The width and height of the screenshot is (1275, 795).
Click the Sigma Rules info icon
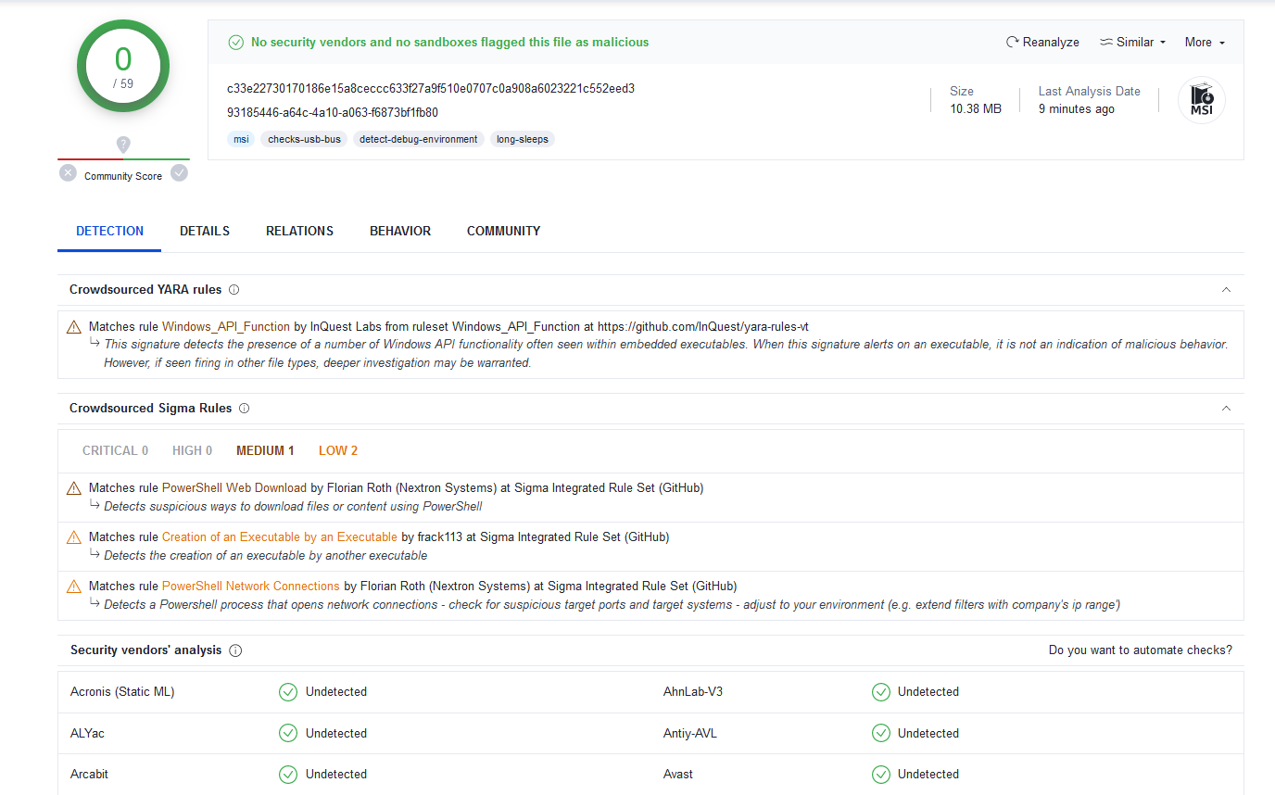[244, 408]
